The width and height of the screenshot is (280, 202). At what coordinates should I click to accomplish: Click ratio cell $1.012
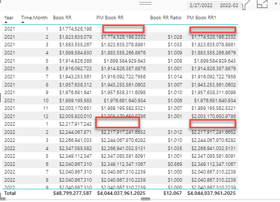tap(175, 132)
